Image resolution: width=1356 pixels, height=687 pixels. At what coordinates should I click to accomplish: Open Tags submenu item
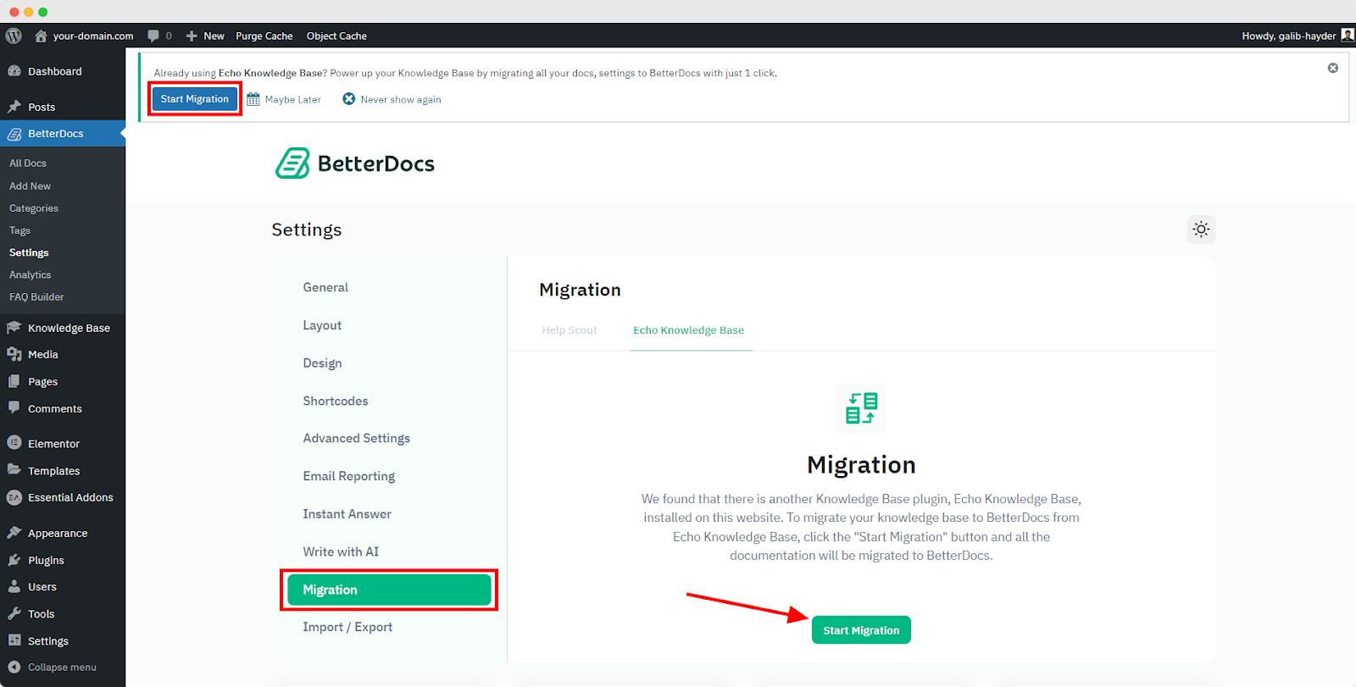(19, 230)
